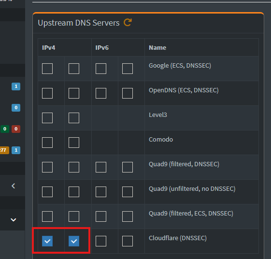Check Level3's second IPv4 checkbox
The image size is (271, 259).
pyautogui.click(x=74, y=118)
